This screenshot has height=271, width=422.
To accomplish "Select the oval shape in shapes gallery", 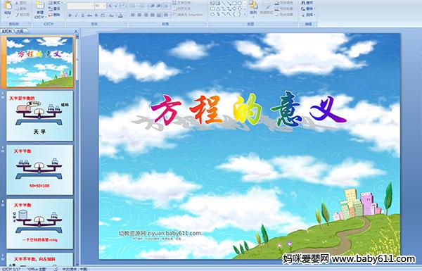I will 240,4.
